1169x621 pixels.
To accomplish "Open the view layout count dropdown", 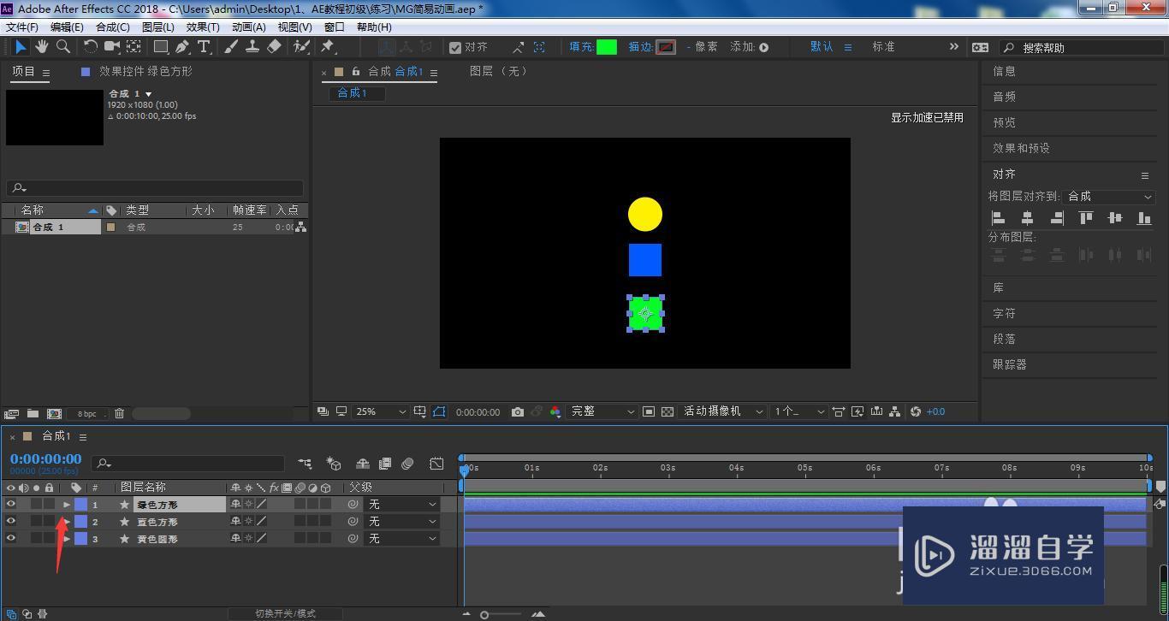I will tap(799, 412).
